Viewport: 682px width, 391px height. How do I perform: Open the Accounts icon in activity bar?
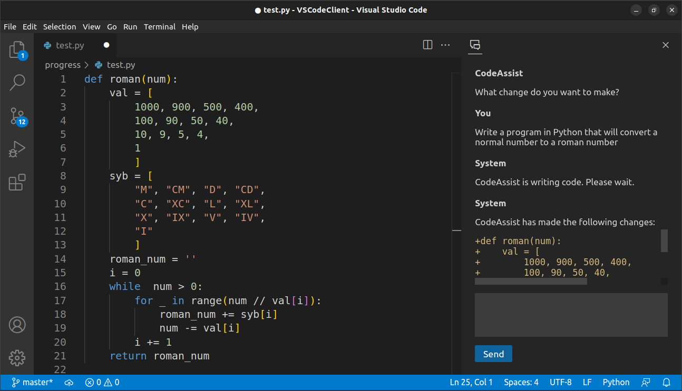coord(17,325)
